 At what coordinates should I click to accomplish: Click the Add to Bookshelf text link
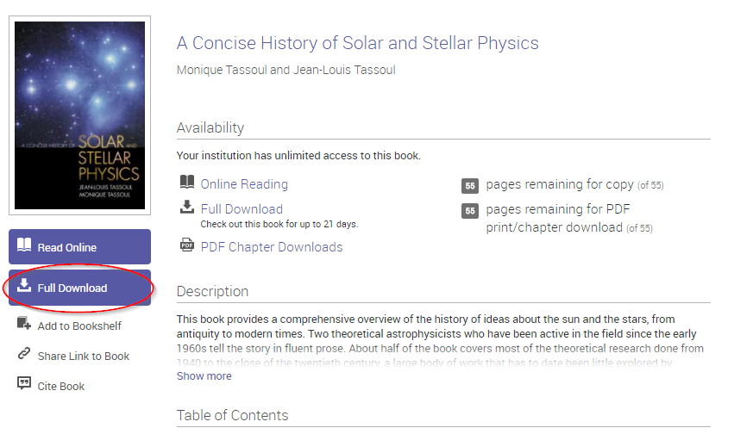tap(79, 326)
